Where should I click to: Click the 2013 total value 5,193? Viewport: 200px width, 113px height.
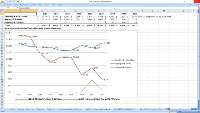[x=44, y=25]
